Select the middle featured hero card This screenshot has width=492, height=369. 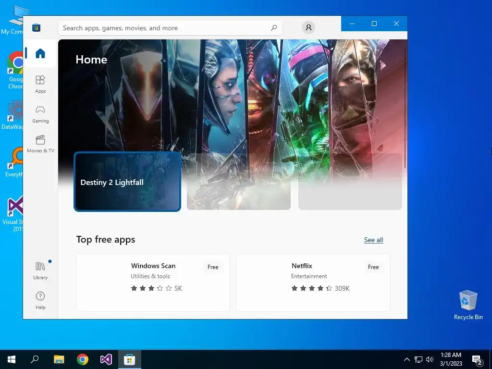(x=238, y=182)
